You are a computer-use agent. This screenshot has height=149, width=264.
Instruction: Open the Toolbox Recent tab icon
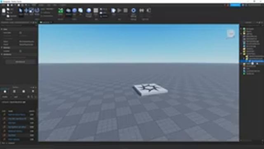(x=24, y=91)
